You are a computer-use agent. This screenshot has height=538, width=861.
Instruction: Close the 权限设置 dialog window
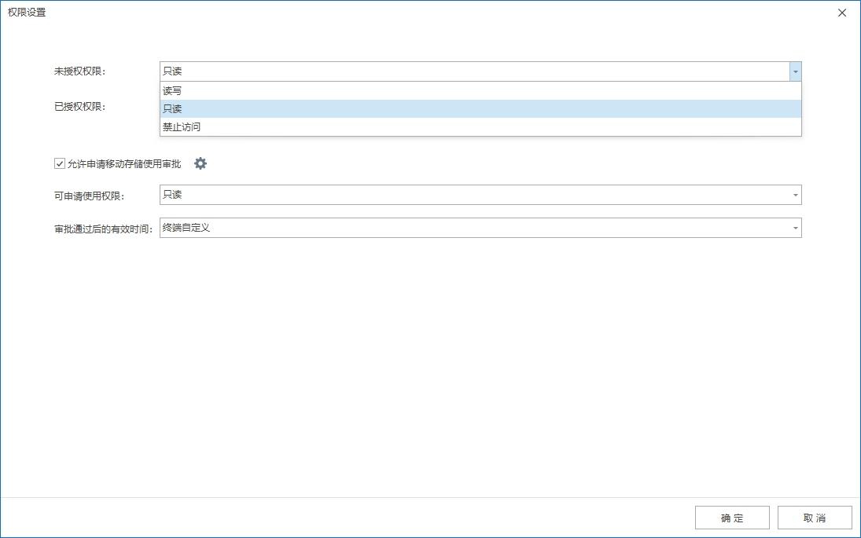[842, 13]
